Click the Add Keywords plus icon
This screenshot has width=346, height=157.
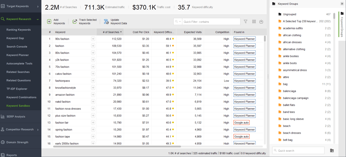pyautogui.click(x=49, y=22)
